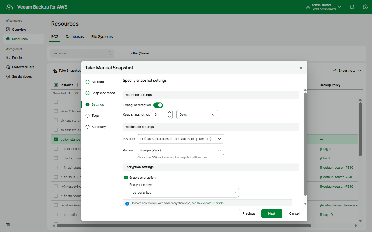
Task: Switch to the Databases tab
Action: click(x=75, y=36)
